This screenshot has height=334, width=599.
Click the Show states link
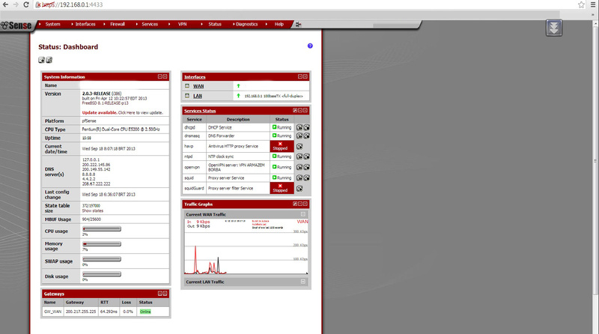click(x=92, y=210)
